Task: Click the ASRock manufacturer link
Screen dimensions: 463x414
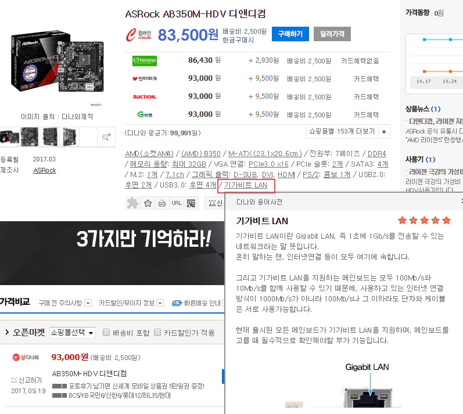Action: 45,170
